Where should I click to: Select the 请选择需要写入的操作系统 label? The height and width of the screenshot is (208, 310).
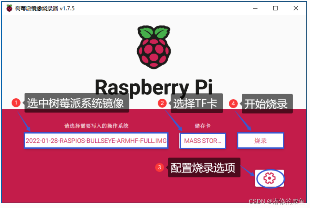[96, 126]
